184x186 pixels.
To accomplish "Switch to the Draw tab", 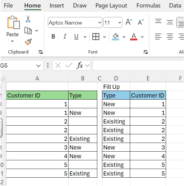I will point(80,5).
